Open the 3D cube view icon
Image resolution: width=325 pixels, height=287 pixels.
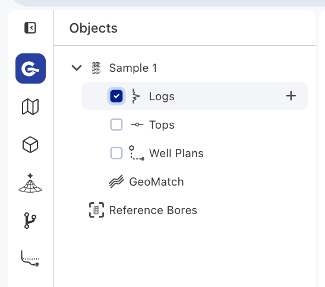coord(30,145)
